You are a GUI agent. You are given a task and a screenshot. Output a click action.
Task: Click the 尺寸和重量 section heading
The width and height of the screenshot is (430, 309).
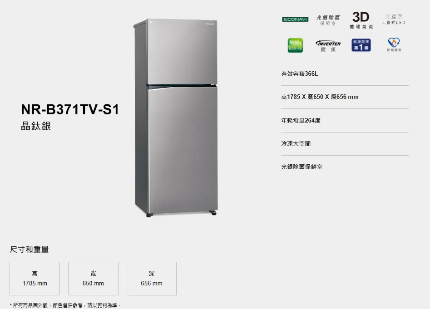[30, 250]
